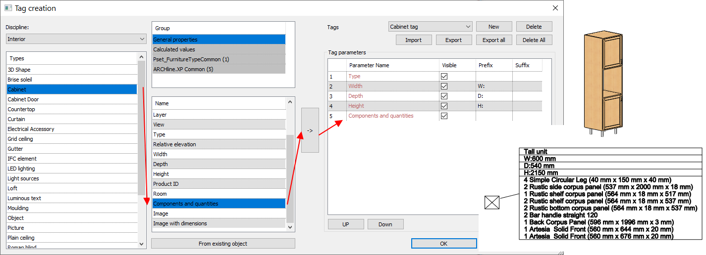706x255 pixels.
Task: Click the Export all button
Action: coord(494,40)
